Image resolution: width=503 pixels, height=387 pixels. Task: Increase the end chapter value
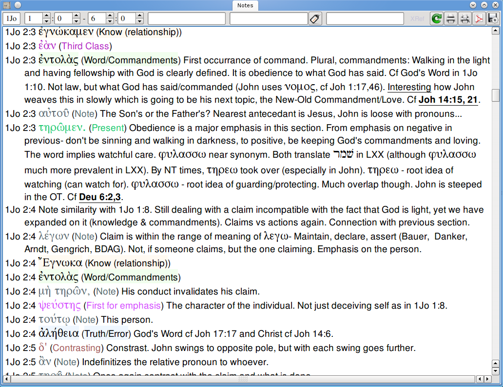point(110,16)
